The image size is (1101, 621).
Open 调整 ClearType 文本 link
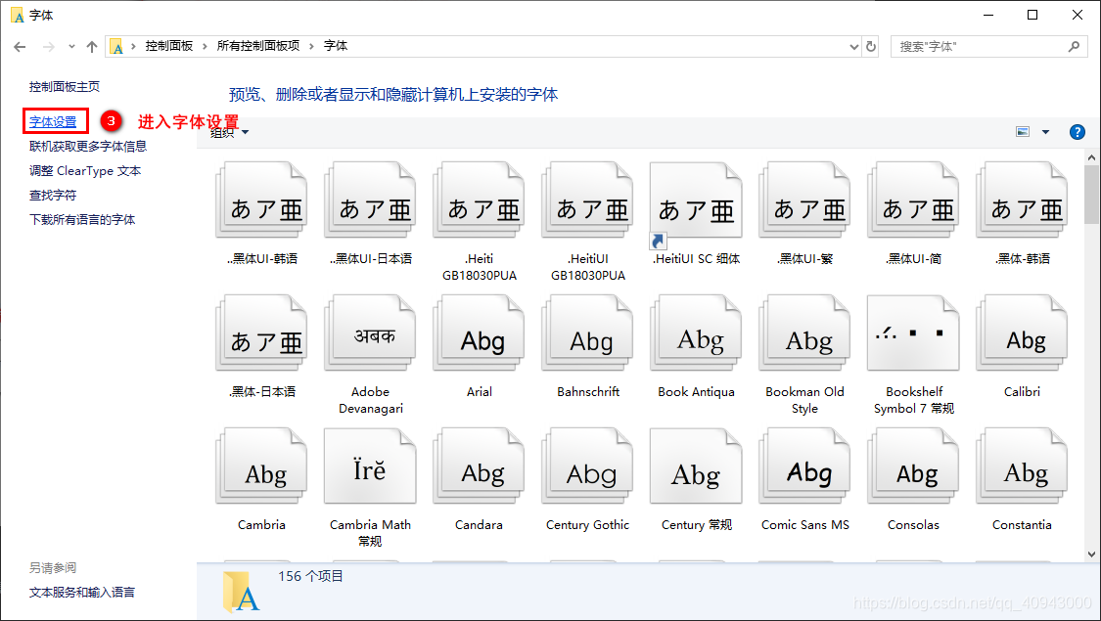point(85,170)
